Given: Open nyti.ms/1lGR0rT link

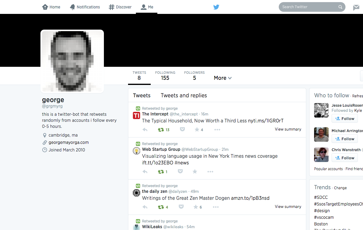Looking at the screenshot, I should click(266, 121).
